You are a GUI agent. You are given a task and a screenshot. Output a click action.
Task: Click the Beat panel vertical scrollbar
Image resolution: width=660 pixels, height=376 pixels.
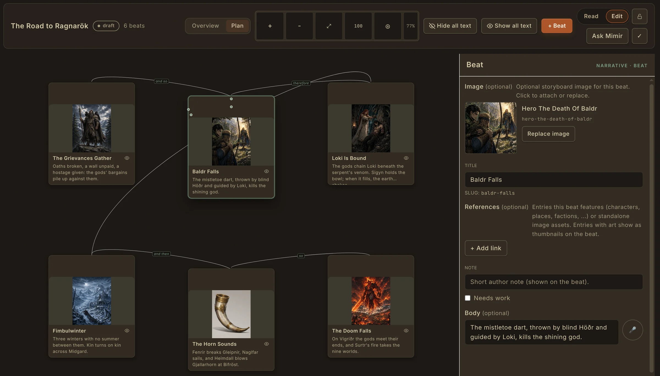pos(651,228)
